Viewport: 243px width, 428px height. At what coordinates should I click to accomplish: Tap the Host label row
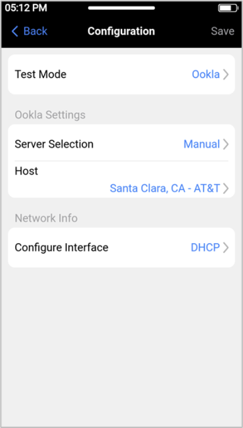(x=122, y=180)
